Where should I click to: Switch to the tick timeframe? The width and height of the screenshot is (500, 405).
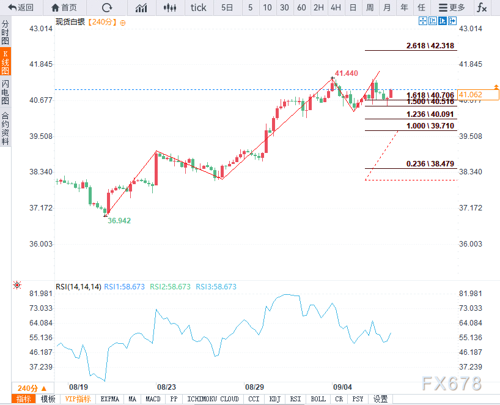pos(199,8)
